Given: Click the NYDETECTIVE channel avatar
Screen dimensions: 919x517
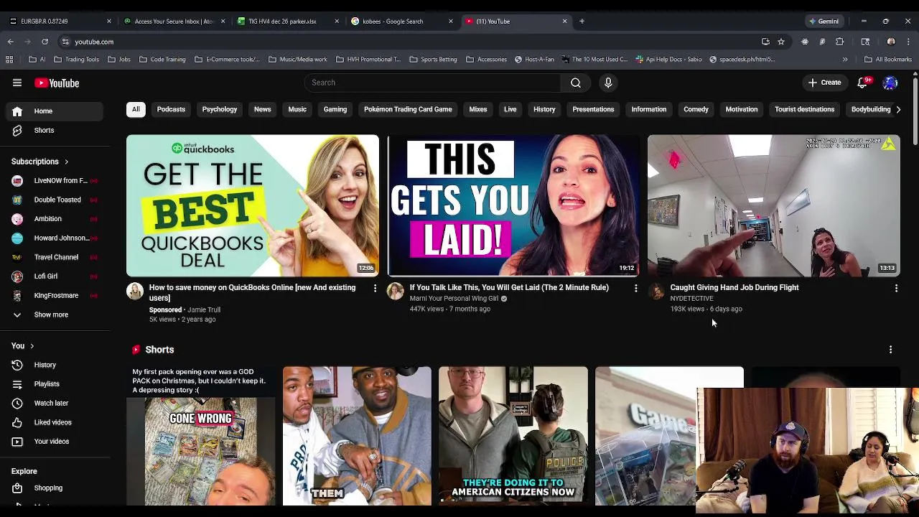Looking at the screenshot, I should coord(656,291).
